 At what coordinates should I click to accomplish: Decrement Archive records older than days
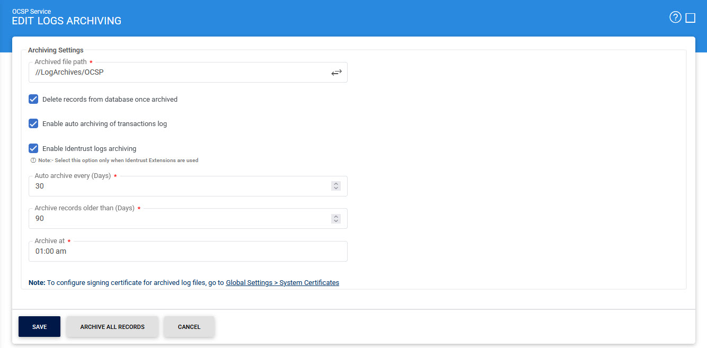coord(335,221)
